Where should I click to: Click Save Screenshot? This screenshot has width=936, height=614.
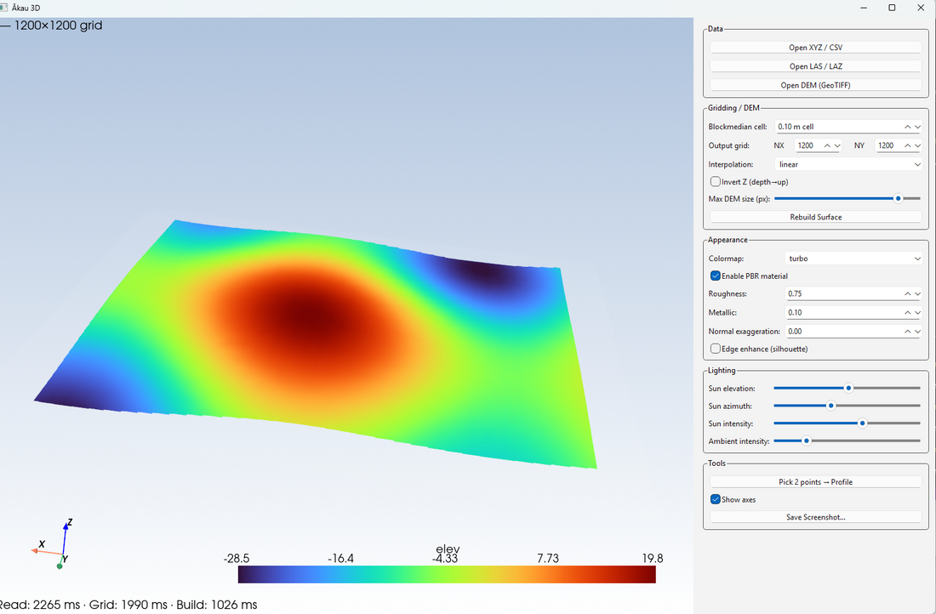coord(814,517)
